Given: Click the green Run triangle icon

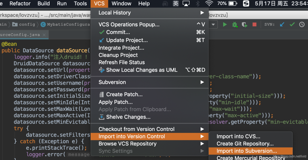Looking at the screenshot, I should coord(225,25).
